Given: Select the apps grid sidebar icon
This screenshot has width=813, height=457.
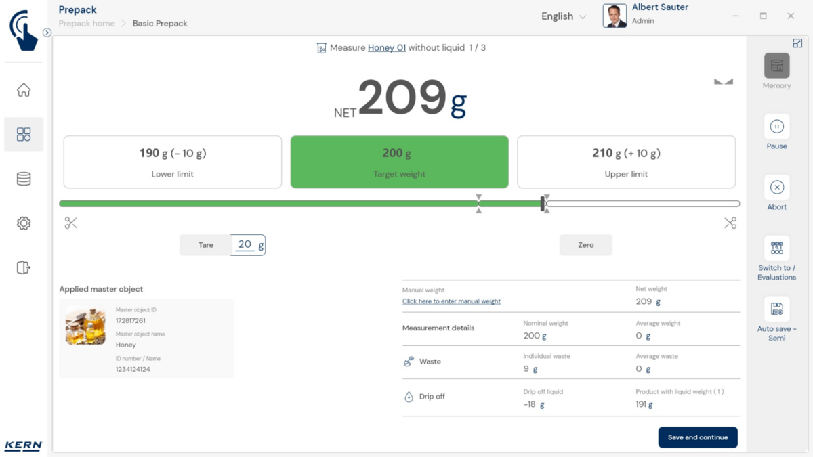Looking at the screenshot, I should (24, 134).
